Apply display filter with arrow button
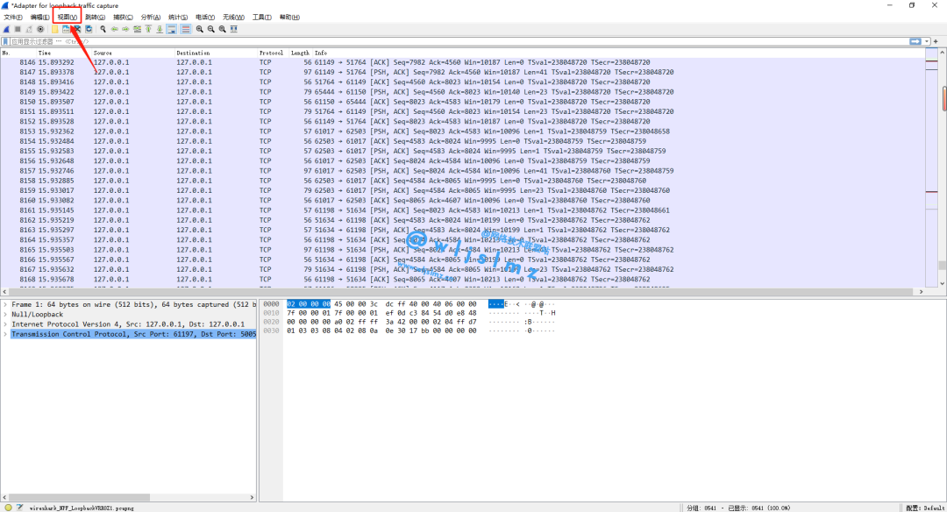The height and width of the screenshot is (512, 947). tap(915, 42)
